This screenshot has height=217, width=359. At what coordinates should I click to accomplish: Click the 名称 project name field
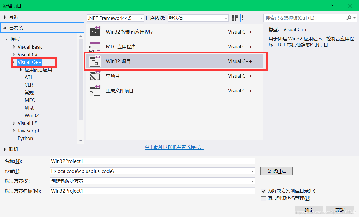pyautogui.click(x=152, y=161)
